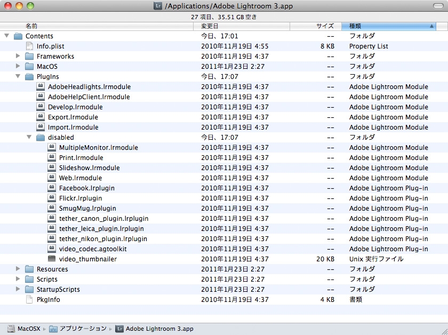Expand the StartupScripts folder

point(18,289)
